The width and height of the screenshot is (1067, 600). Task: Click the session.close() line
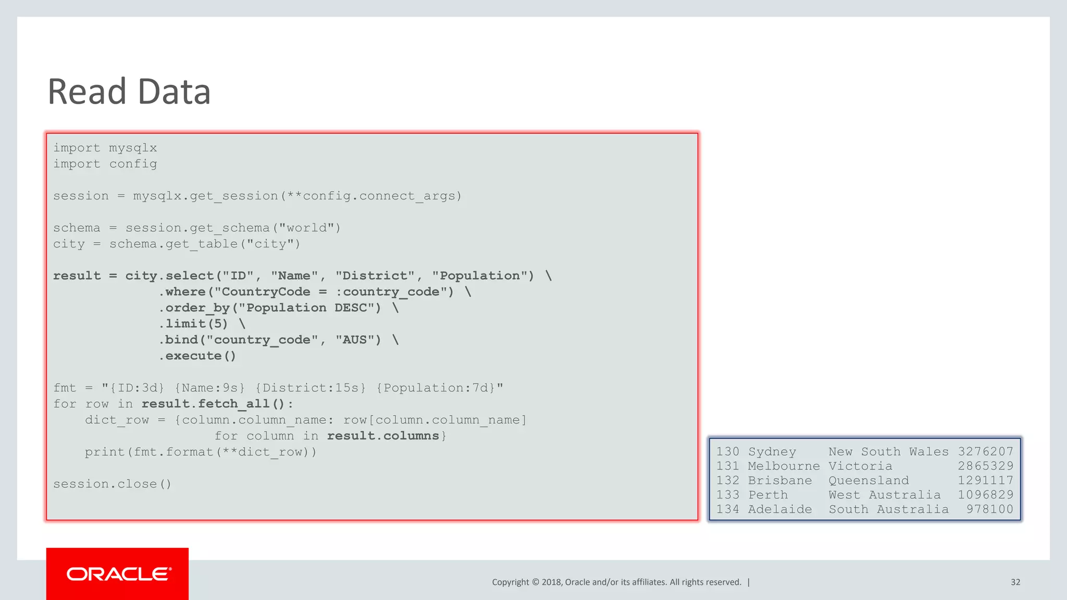[112, 484]
